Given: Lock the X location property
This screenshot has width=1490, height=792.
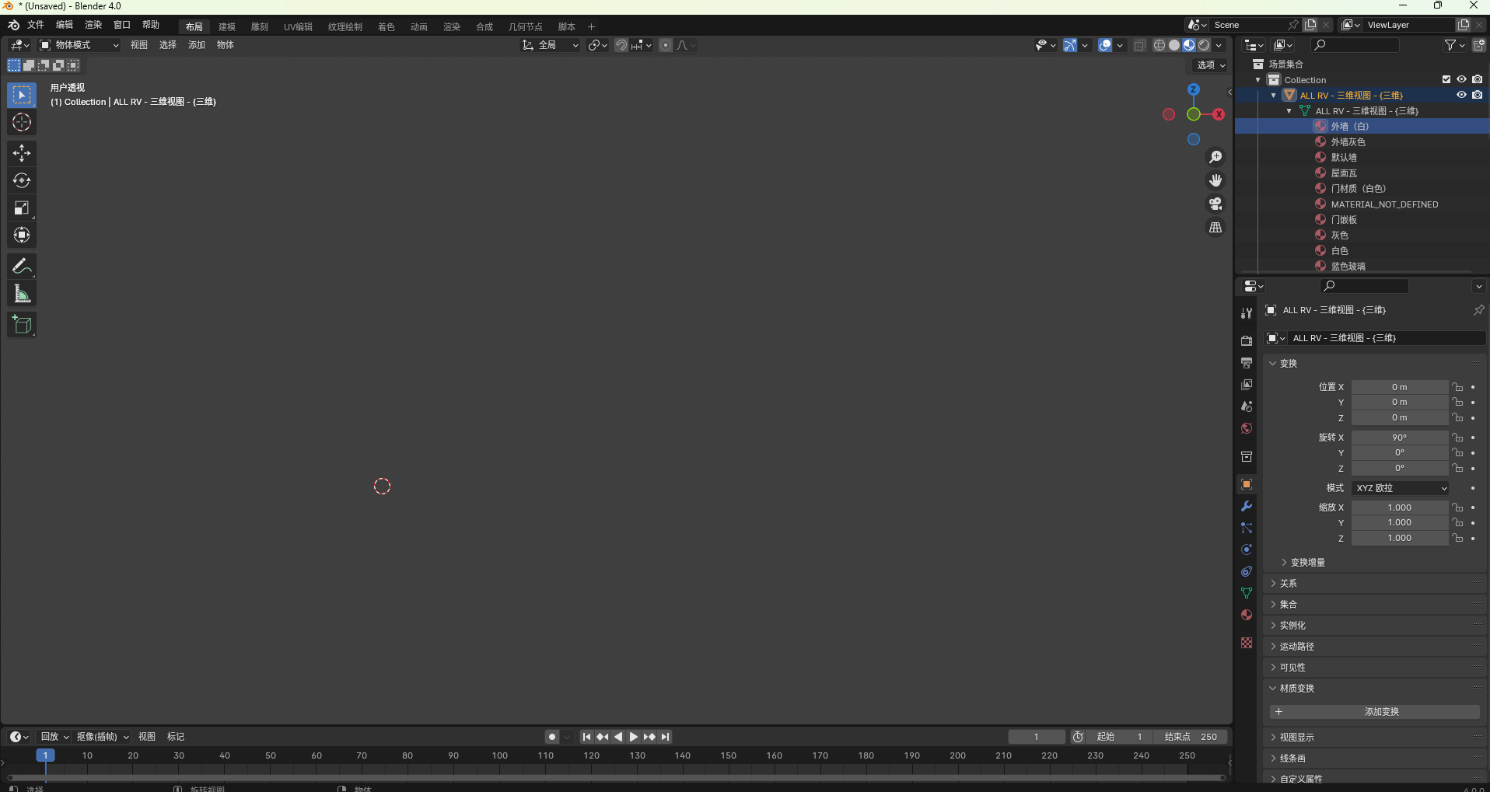Looking at the screenshot, I should click(1457, 387).
